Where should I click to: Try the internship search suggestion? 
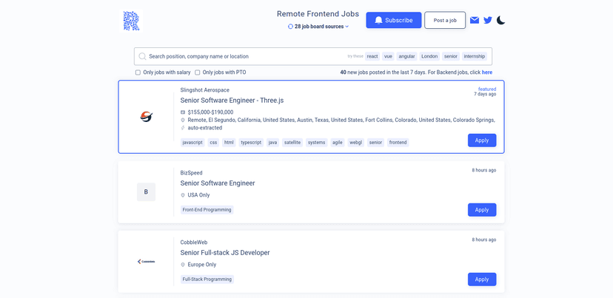tap(475, 56)
